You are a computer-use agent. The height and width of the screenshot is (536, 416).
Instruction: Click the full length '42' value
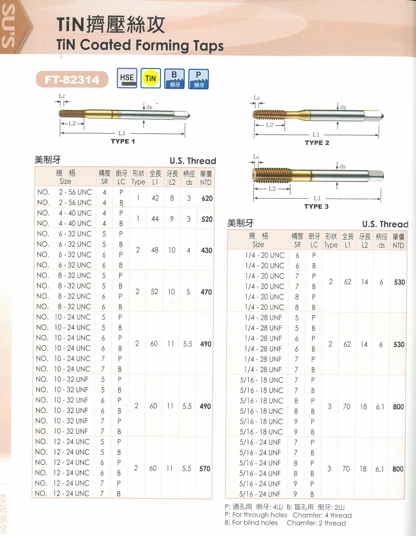click(x=155, y=198)
